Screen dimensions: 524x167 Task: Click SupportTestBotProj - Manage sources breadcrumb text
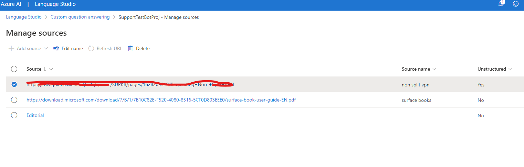pyautogui.click(x=159, y=17)
